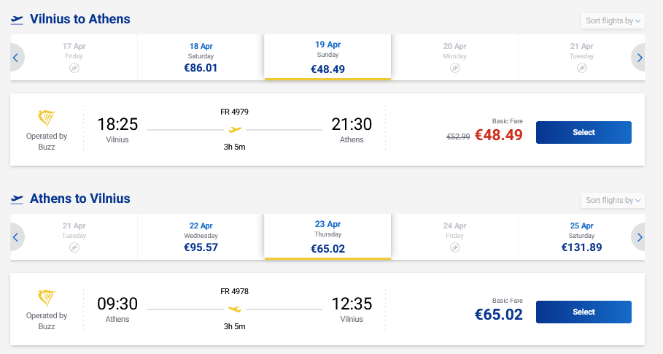The height and width of the screenshot is (354, 663).
Task: Pick the 25 Apr Saturday €131.89 date tab
Action: (581, 236)
